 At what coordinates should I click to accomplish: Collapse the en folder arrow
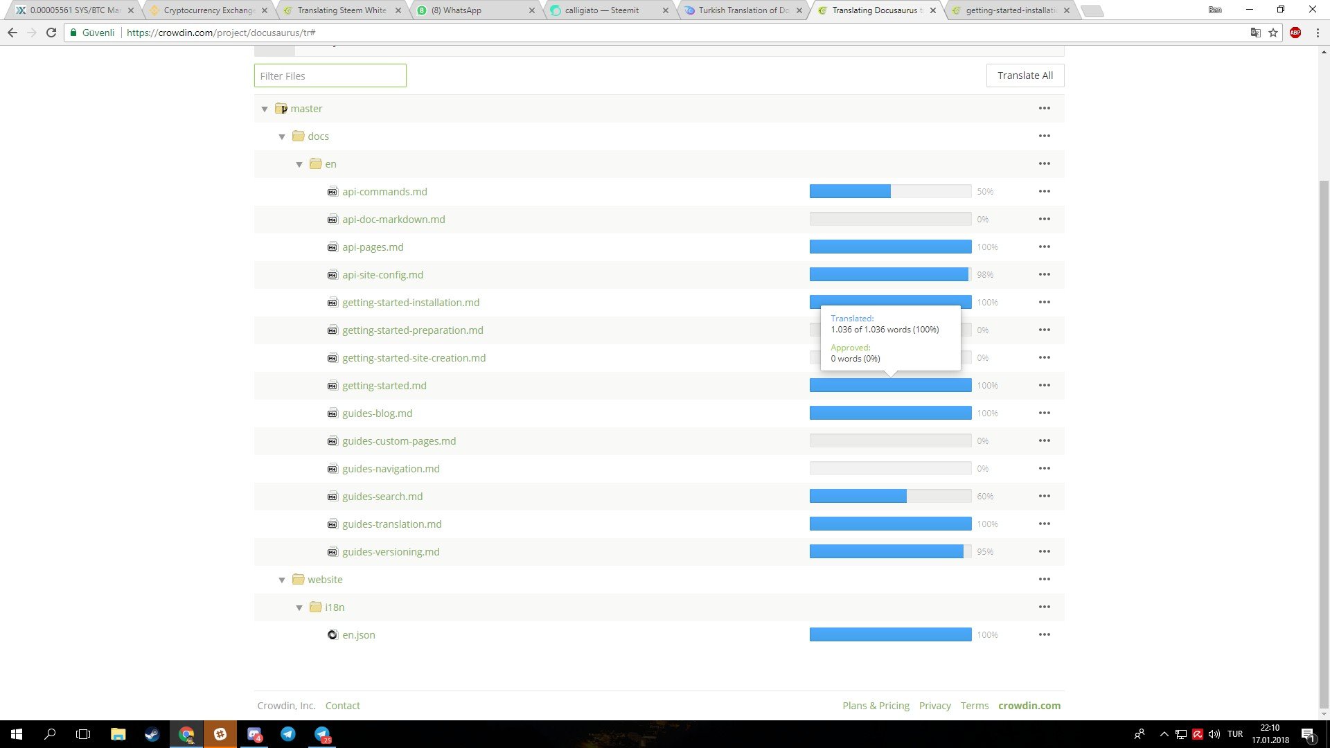click(299, 164)
